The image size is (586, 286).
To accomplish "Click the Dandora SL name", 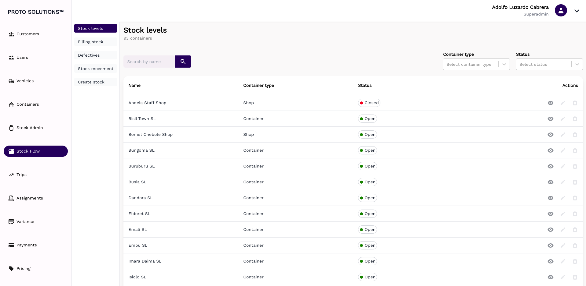I will click(x=141, y=198).
